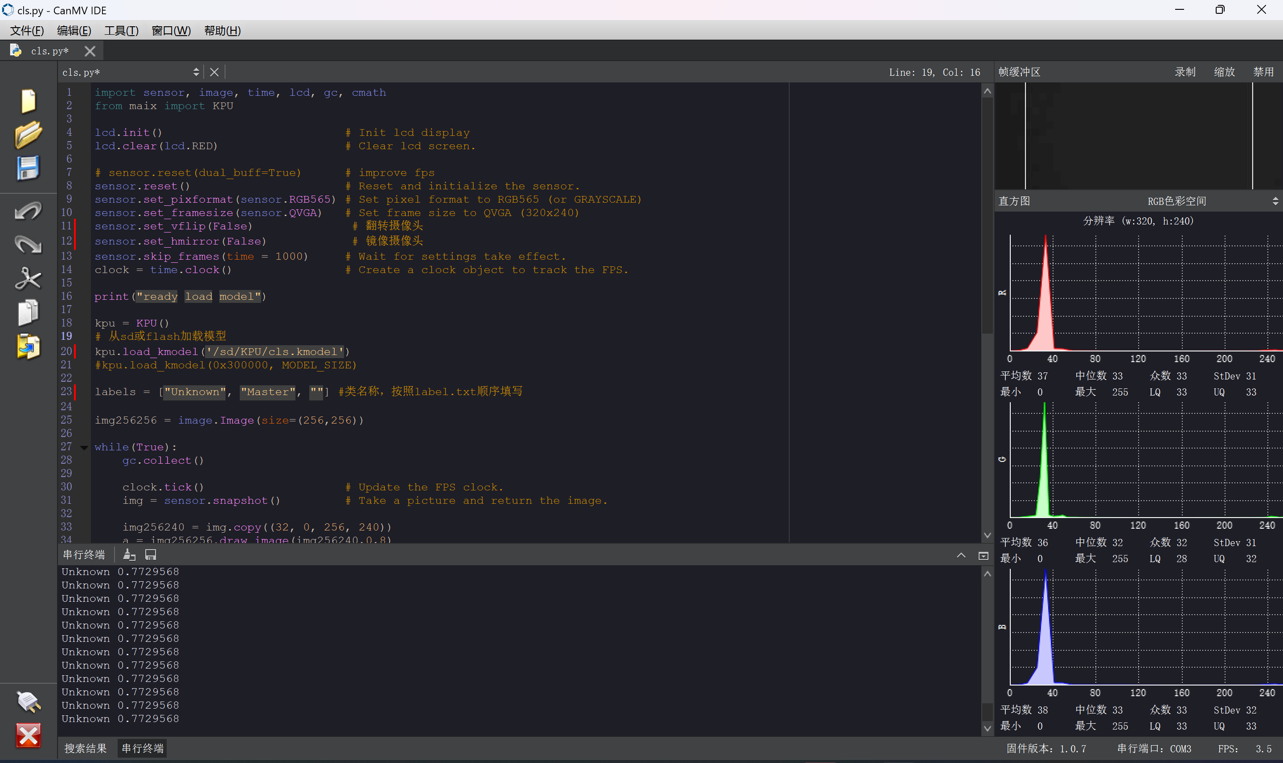Click the frame buffer preview image

coord(1139,136)
